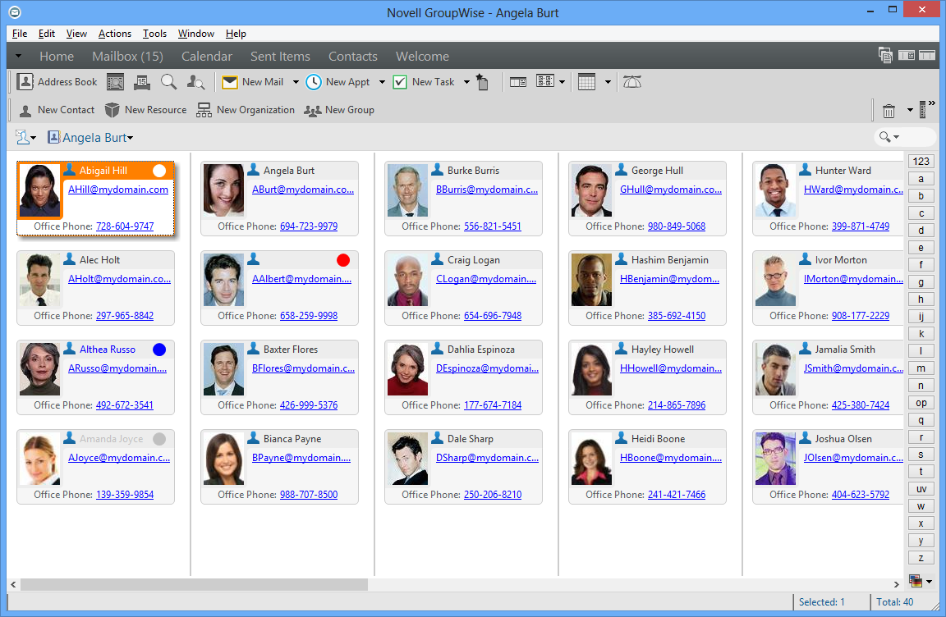
Task: Click the Find Contacts person-search icon
Action: [x=195, y=82]
